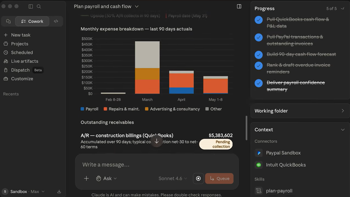Click the download icon in the sidebar footer
350x197 pixels.
[59, 192]
